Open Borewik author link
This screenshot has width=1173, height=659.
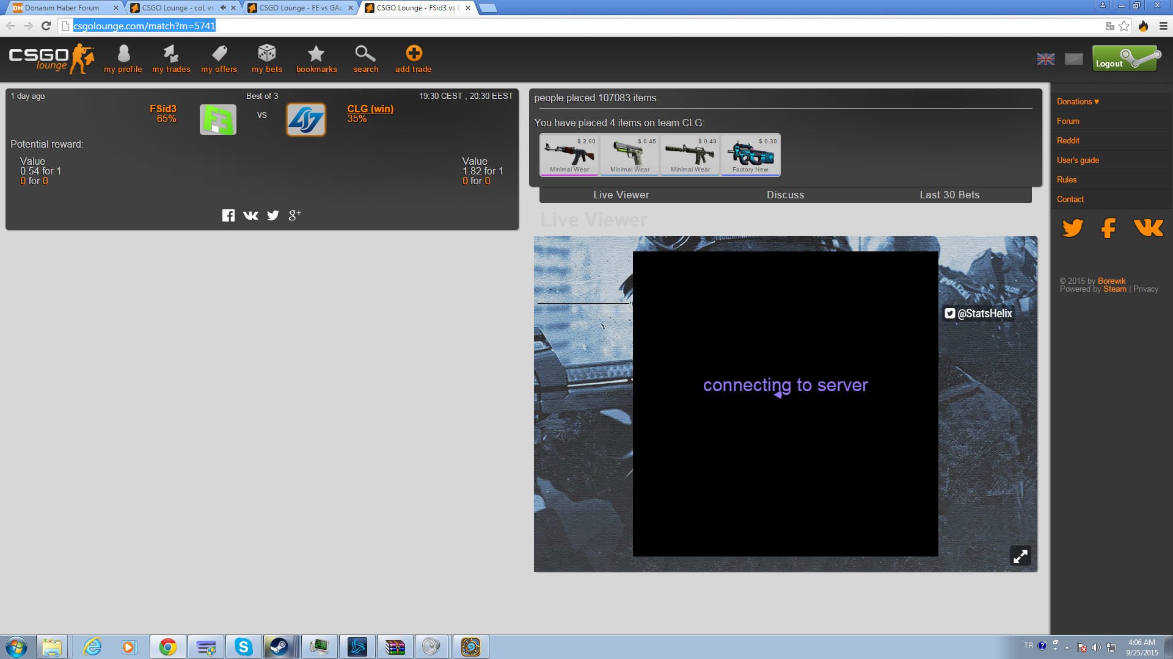click(x=1111, y=281)
